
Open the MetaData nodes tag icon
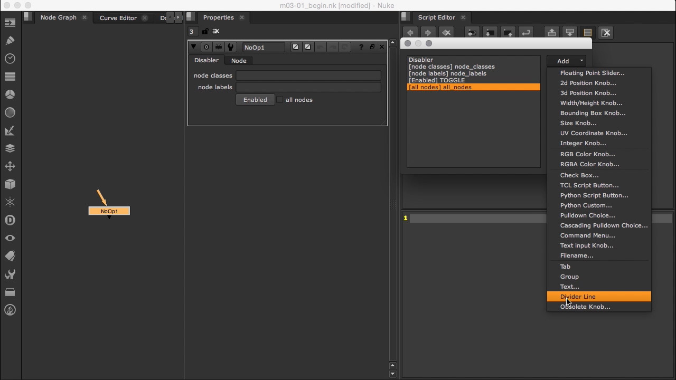10,256
